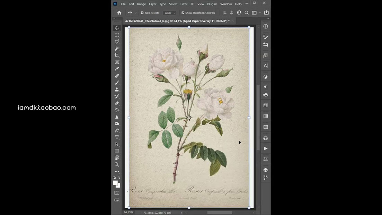
Task: Open the Plugins menu
Action: click(212, 4)
